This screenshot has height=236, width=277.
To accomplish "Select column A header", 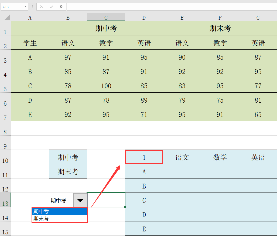I will (30, 18).
